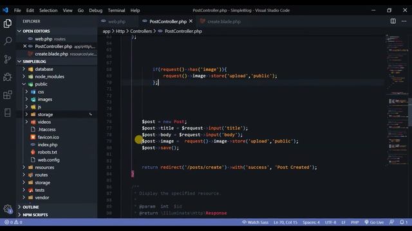This screenshot has width=412, height=231.
Task: Expand the storage folder under public
Action: (45, 114)
